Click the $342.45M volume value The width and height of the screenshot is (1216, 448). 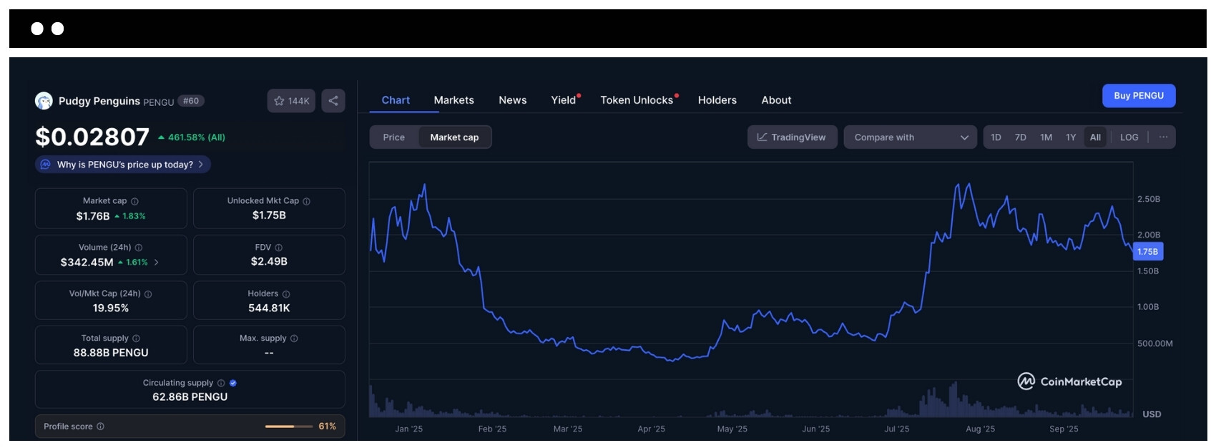(87, 263)
